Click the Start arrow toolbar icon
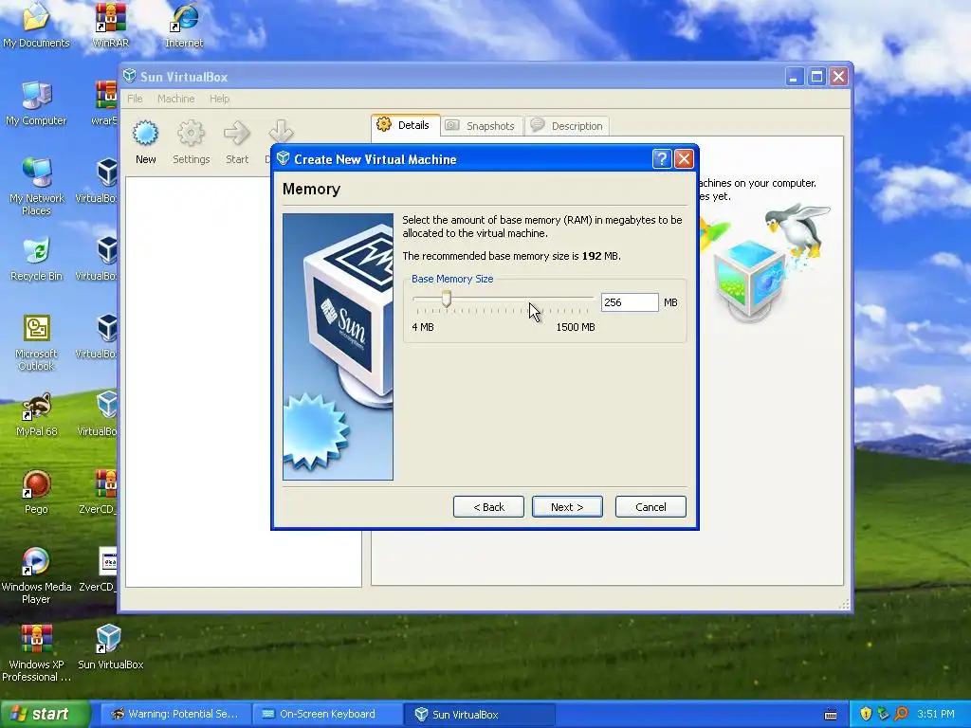Image resolution: width=971 pixels, height=728 pixels. click(236, 133)
